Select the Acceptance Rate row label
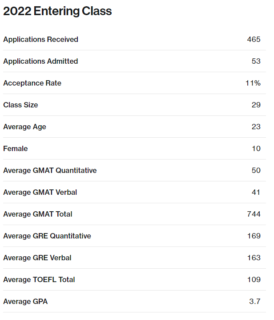Viewport: 274px width, 320px height. pos(32,83)
